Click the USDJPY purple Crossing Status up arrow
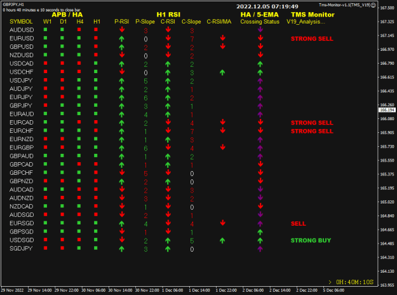The height and width of the screenshot is (295, 397). tap(260, 81)
